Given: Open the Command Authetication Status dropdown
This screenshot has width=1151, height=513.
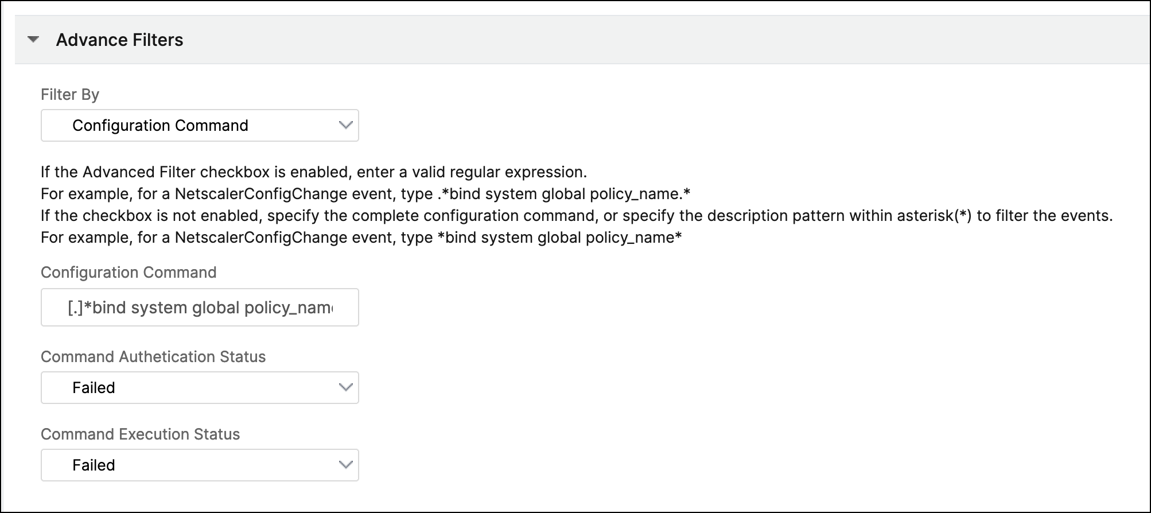Looking at the screenshot, I should tap(200, 387).
